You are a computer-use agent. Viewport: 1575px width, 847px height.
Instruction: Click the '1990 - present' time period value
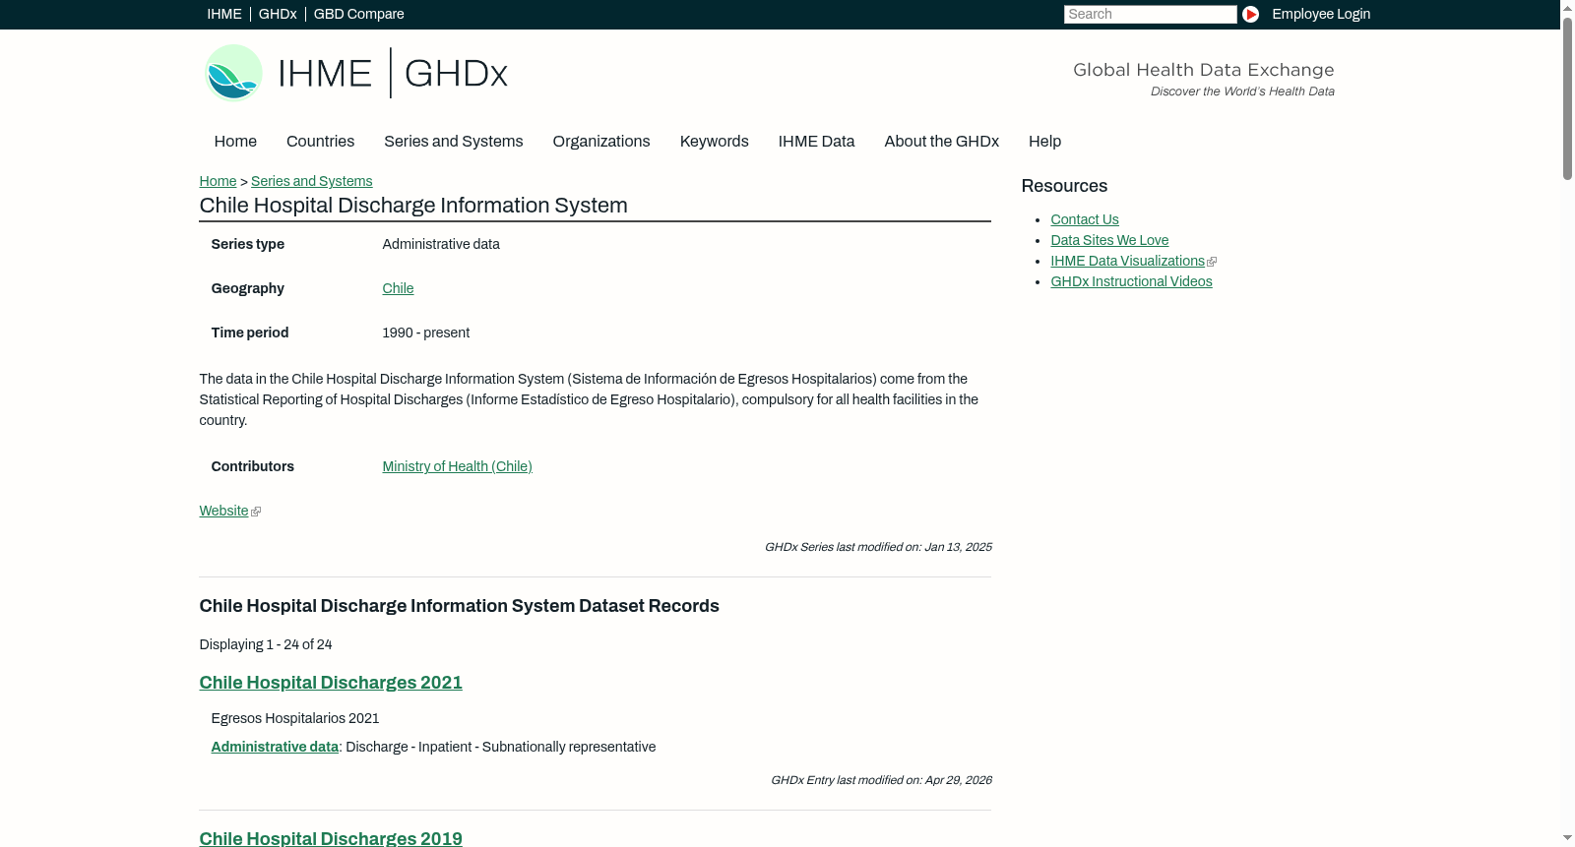(x=425, y=333)
